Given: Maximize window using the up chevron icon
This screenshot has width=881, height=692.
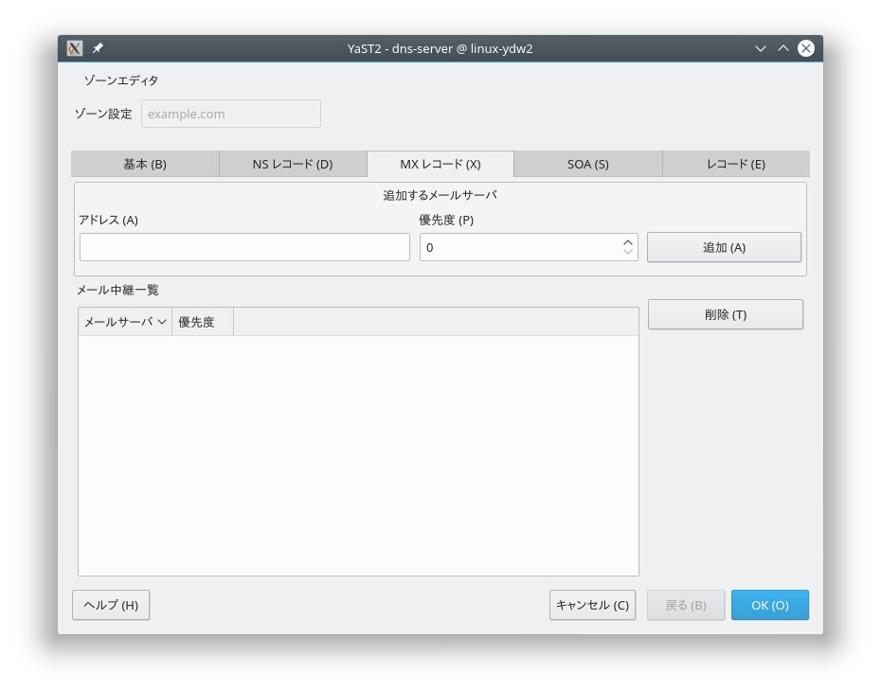Looking at the screenshot, I should (x=783, y=48).
